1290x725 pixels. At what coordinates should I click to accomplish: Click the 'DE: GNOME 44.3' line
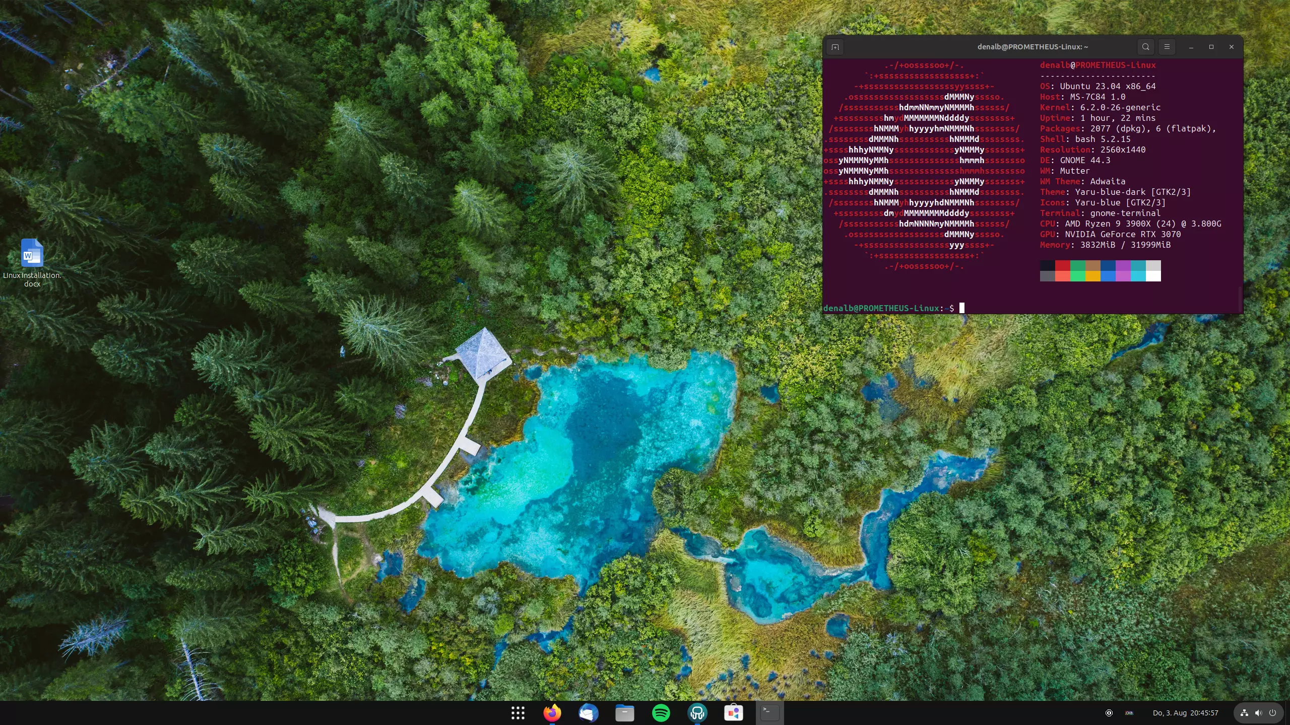tap(1075, 160)
